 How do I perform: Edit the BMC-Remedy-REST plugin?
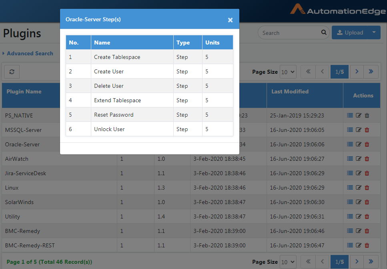358,245
